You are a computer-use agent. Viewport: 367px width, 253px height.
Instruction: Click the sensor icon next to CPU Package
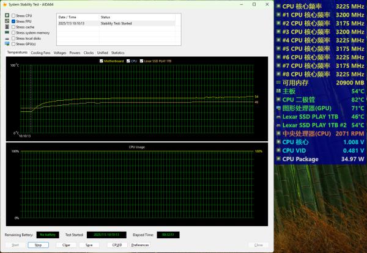pyautogui.click(x=278, y=159)
